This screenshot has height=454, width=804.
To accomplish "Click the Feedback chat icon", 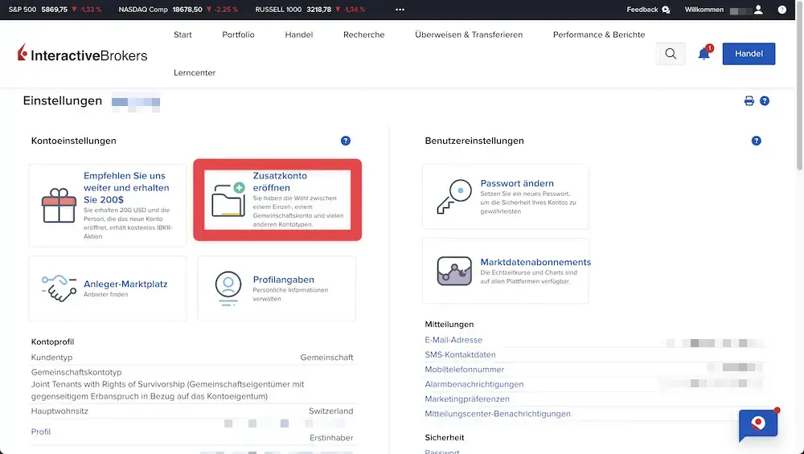I will [x=666, y=10].
